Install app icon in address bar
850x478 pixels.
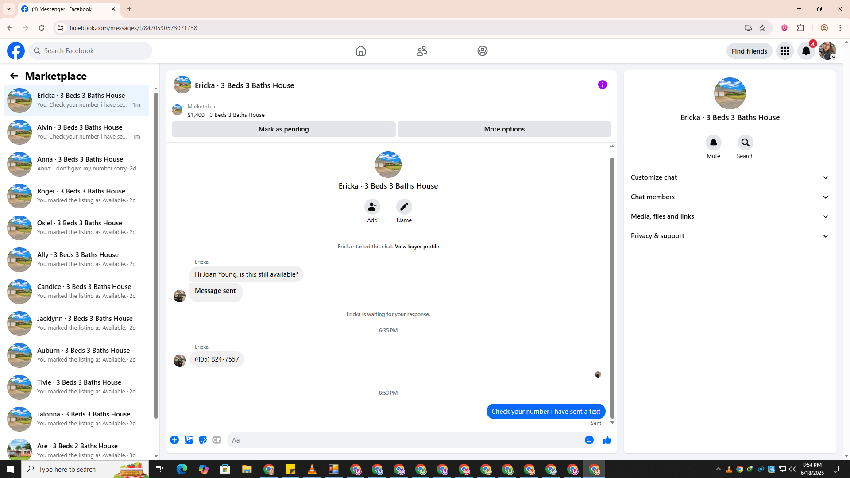tap(748, 28)
